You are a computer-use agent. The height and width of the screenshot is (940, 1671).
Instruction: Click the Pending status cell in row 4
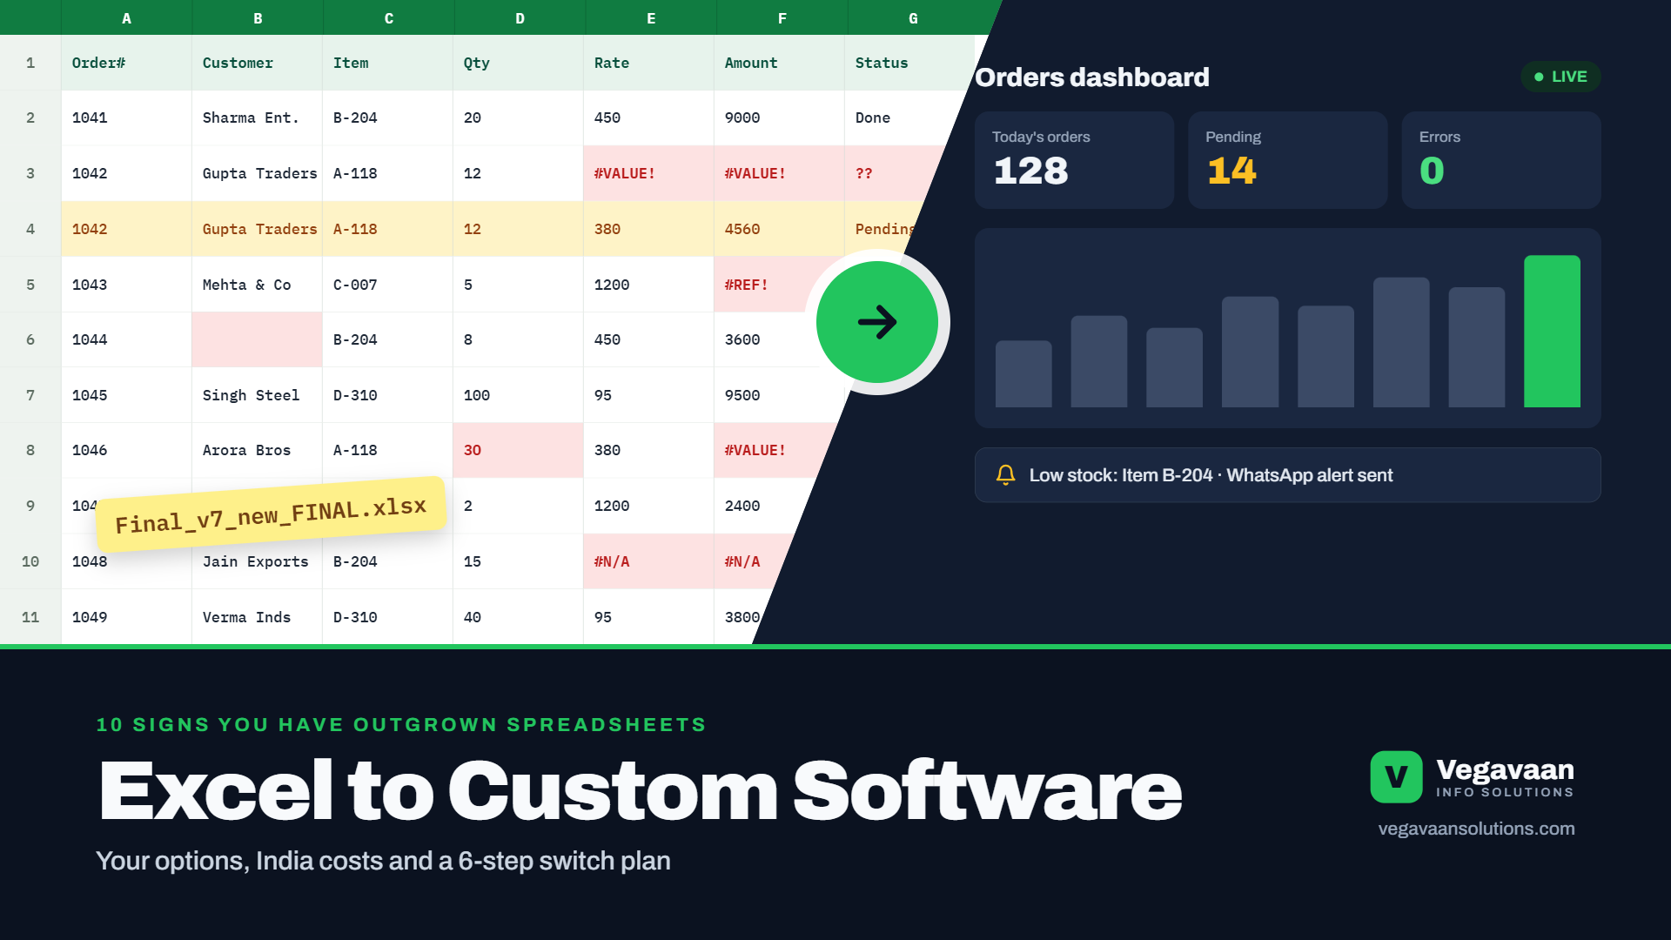coord(883,229)
